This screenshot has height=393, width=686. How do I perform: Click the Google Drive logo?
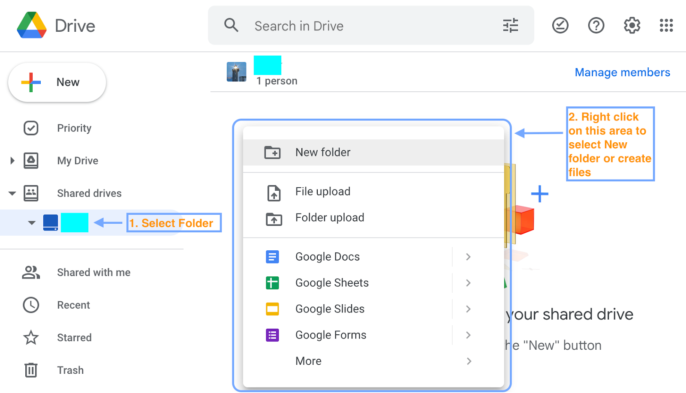coord(32,25)
